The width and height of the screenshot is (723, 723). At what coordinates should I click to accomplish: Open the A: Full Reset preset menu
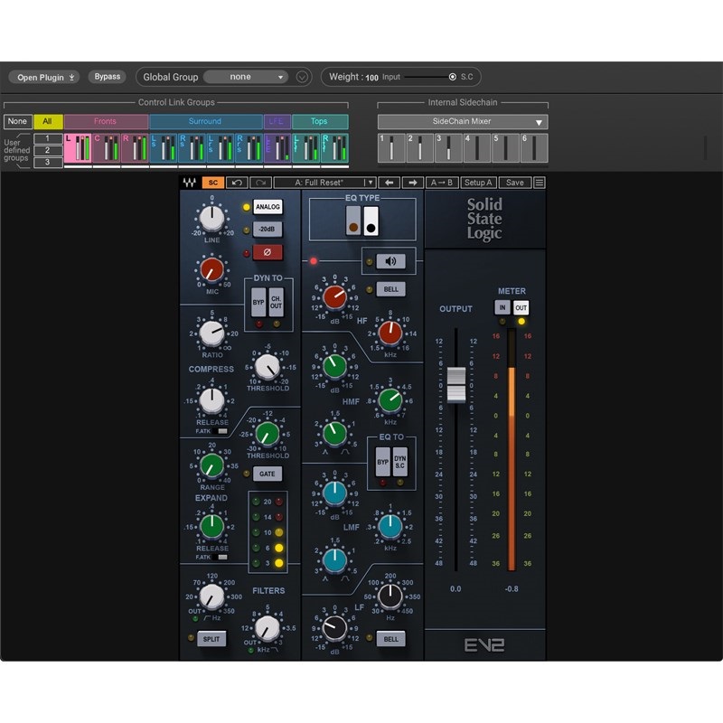point(325,183)
